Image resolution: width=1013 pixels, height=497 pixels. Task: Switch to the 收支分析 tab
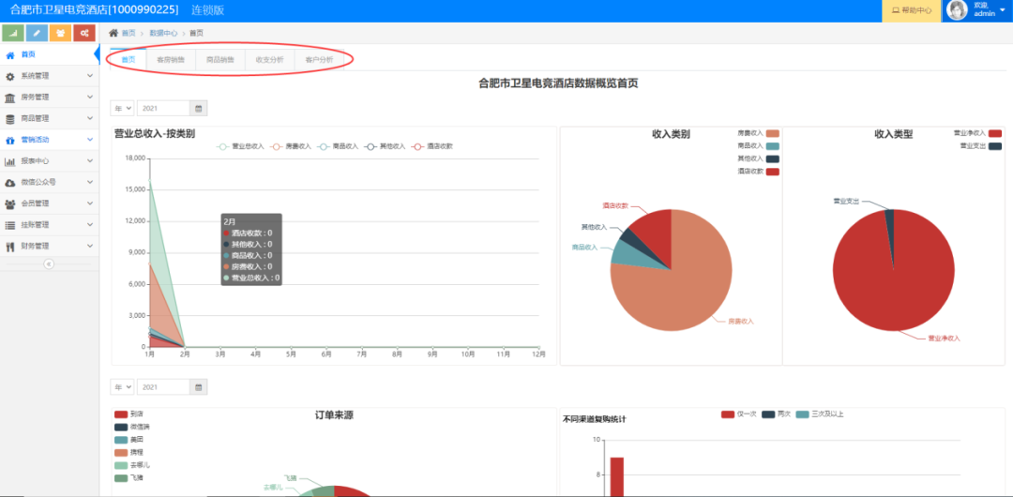269,59
